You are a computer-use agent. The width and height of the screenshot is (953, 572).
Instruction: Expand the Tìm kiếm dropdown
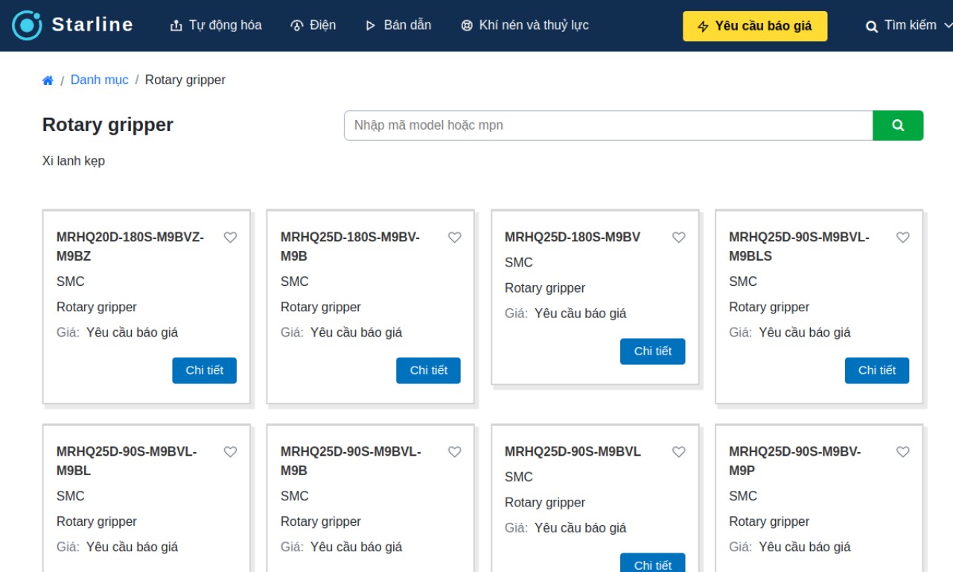909,25
